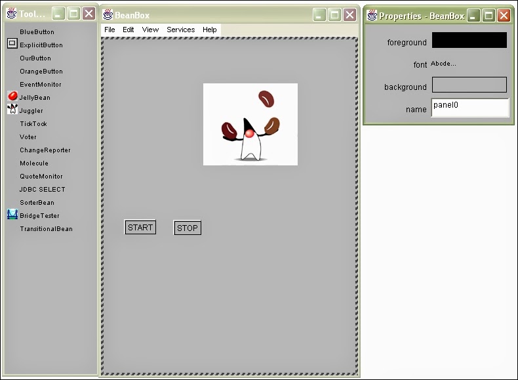Select OrangeButton in the ToolBox
This screenshot has width=518, height=380.
click(x=41, y=72)
